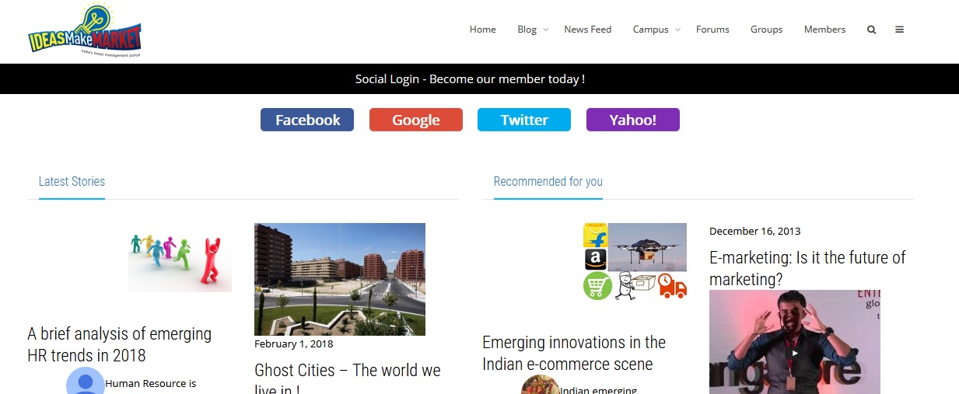Play the E-marketing video
This screenshot has width=959, height=394.
(794, 353)
